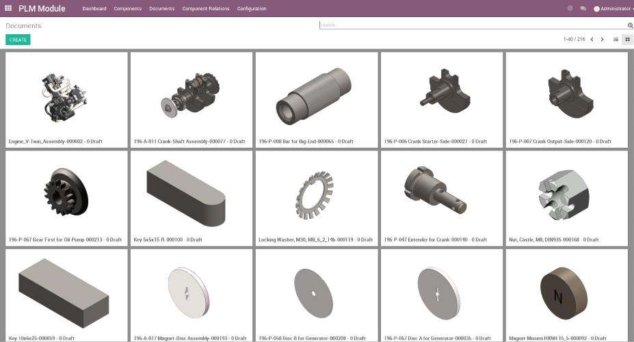Open Disc B for Generator thumbnail

pyautogui.click(x=313, y=293)
